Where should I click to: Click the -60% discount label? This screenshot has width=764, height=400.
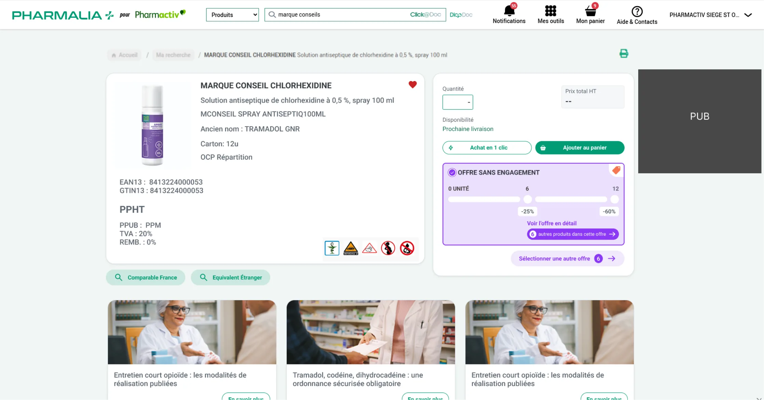pyautogui.click(x=609, y=212)
